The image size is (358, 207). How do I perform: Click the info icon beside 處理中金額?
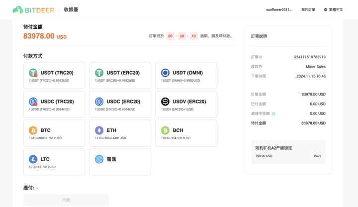pyautogui.click(x=273, y=114)
